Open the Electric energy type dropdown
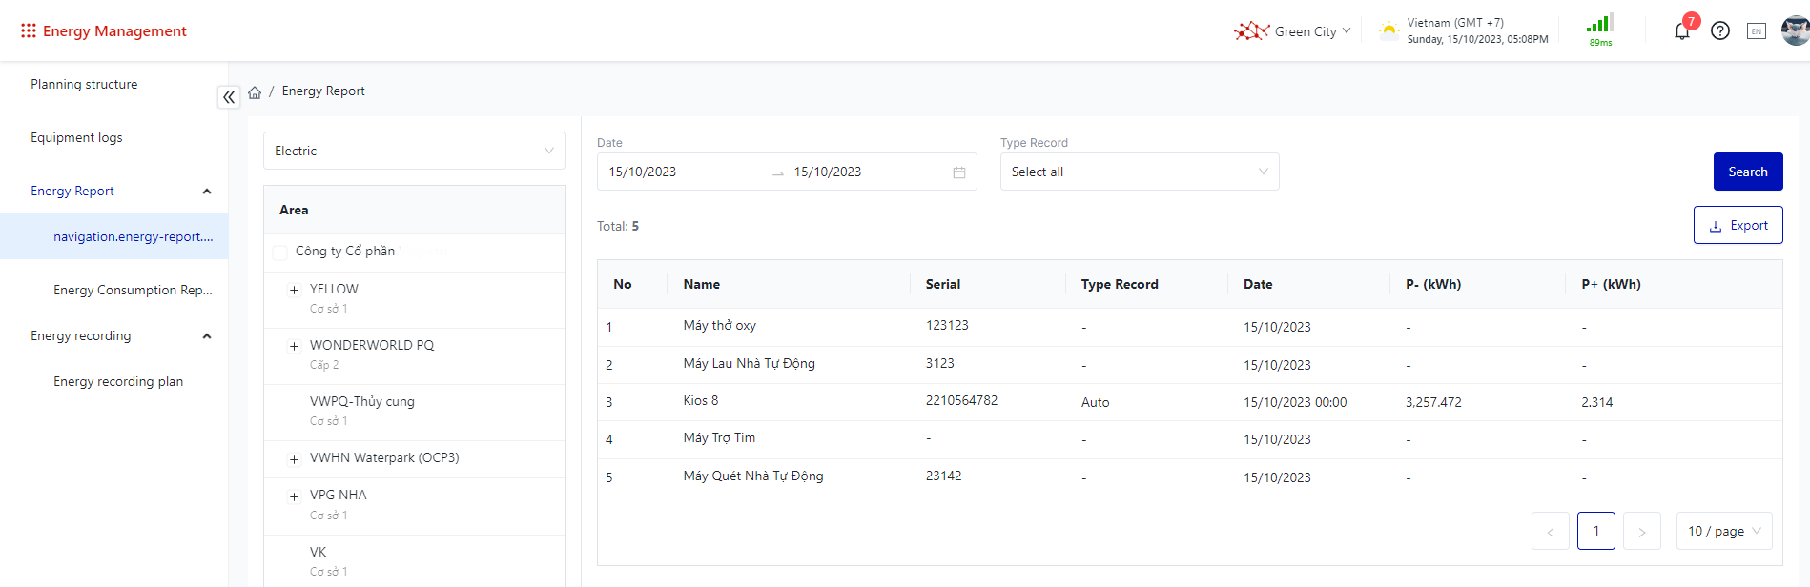Screen dimensions: 1810x587 (x=414, y=151)
